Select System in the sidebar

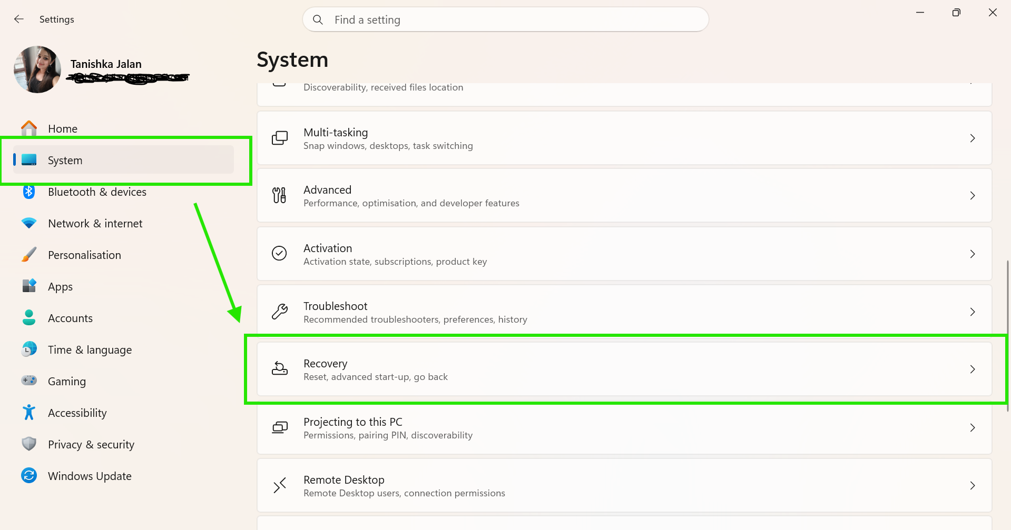click(124, 160)
